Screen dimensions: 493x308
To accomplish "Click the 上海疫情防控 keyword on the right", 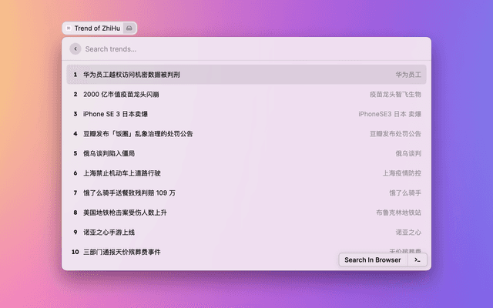I will pos(401,173).
